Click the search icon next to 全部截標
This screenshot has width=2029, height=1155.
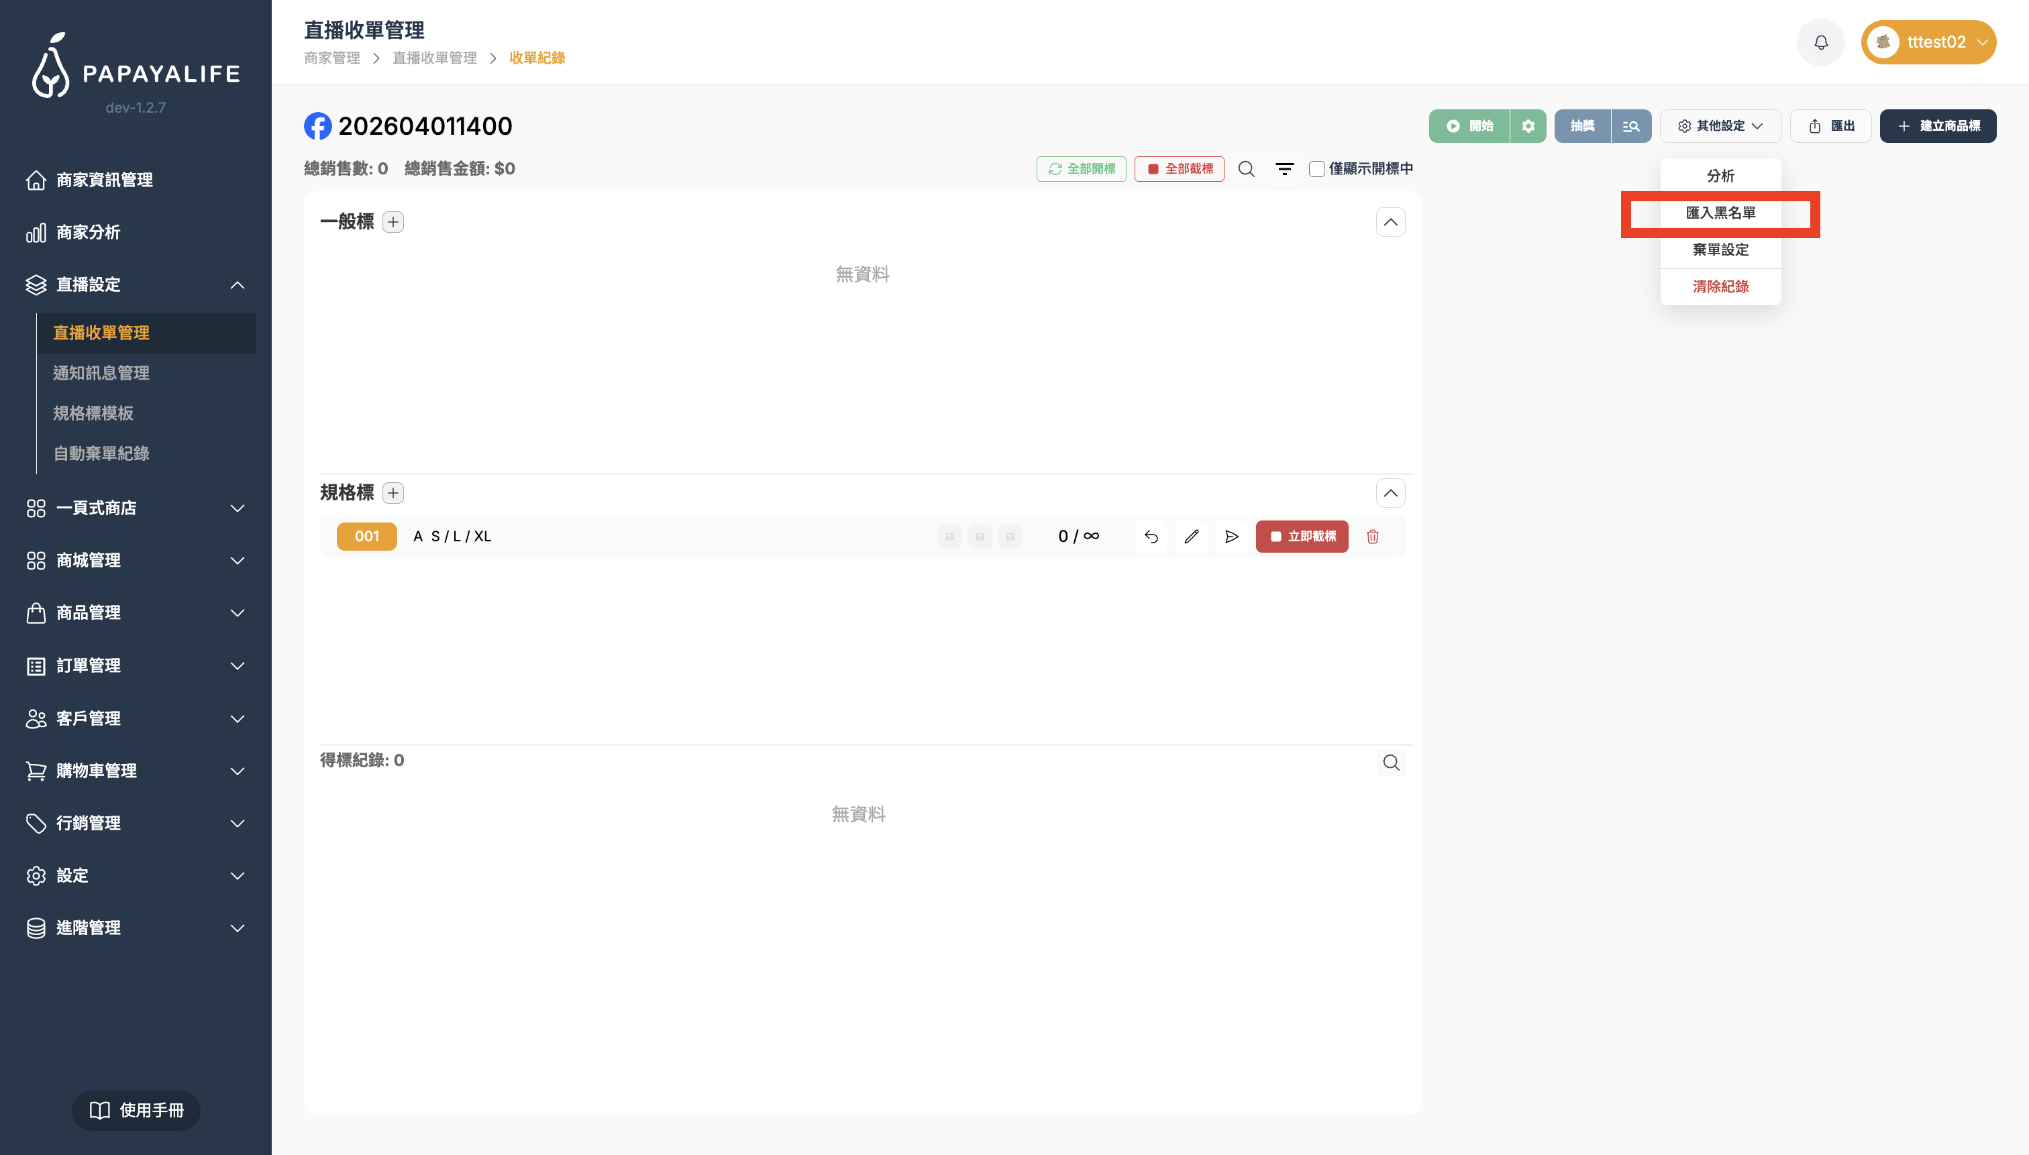pyautogui.click(x=1246, y=169)
